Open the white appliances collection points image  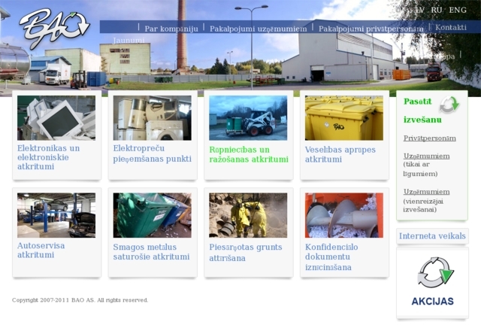click(152, 118)
